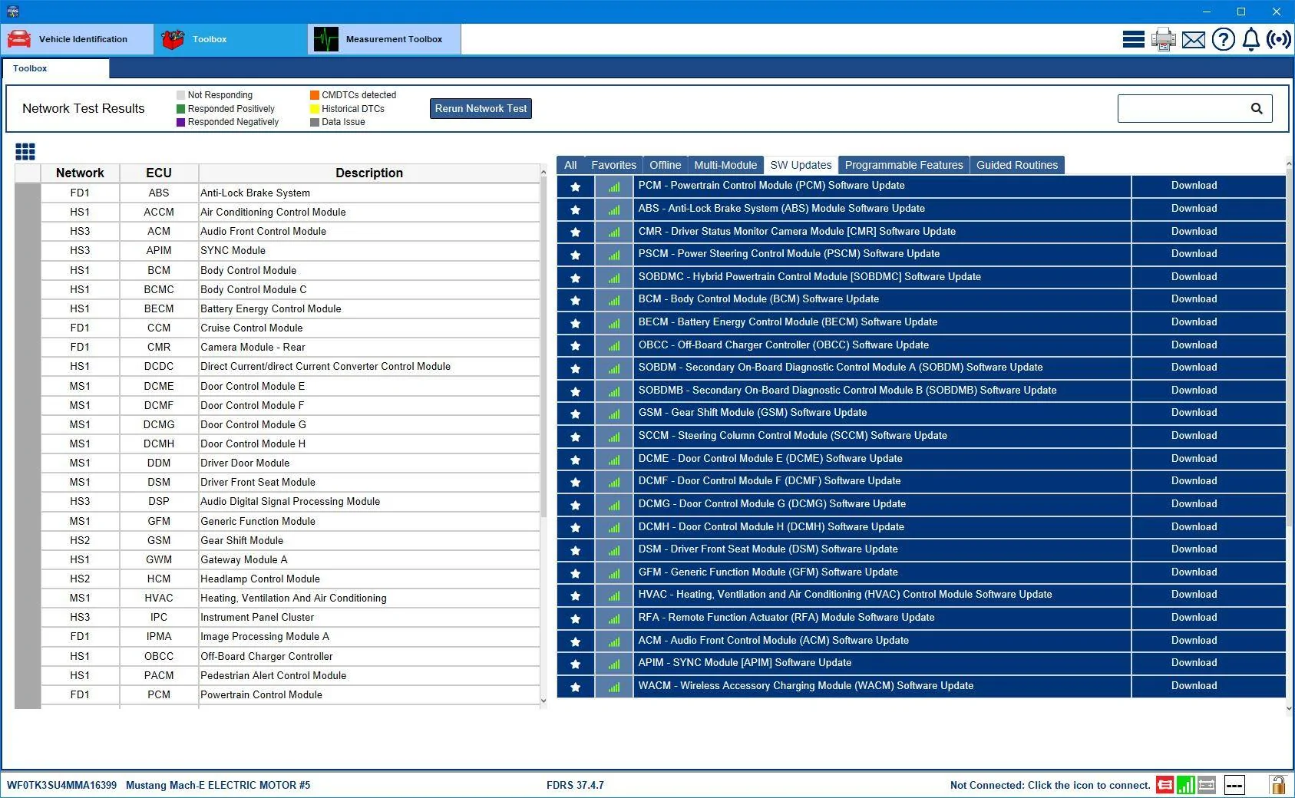Switch to Programmable Features tab
This screenshot has height=798, width=1295.
904,165
